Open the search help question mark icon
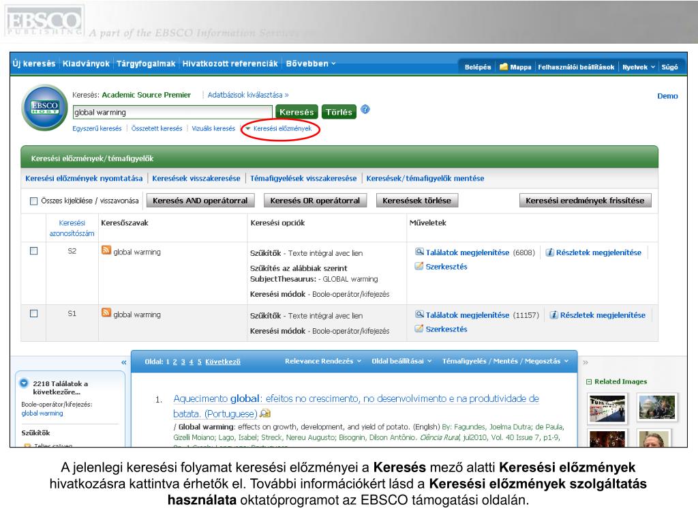Image resolution: width=698 pixels, height=524 pixels. coord(365,109)
